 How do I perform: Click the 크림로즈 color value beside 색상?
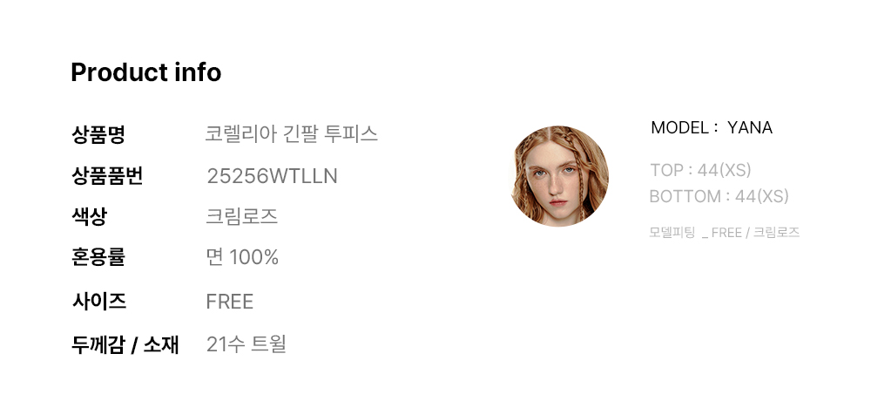pos(241,216)
